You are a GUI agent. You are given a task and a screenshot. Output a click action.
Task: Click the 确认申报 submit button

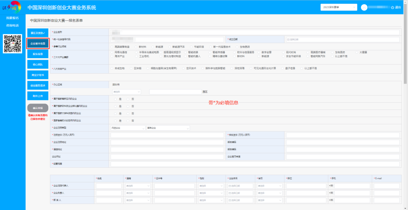click(x=38, y=108)
